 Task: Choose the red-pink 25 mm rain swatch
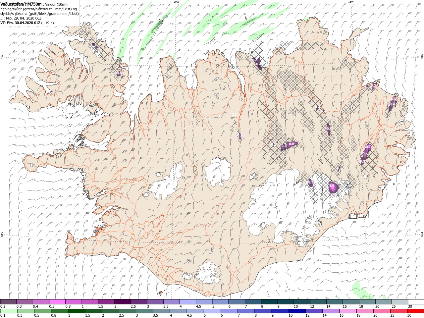coord(398,311)
